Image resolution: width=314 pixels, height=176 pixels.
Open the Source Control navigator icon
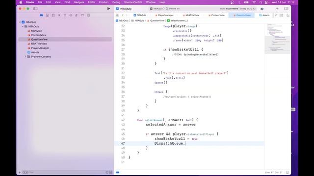[47, 15]
